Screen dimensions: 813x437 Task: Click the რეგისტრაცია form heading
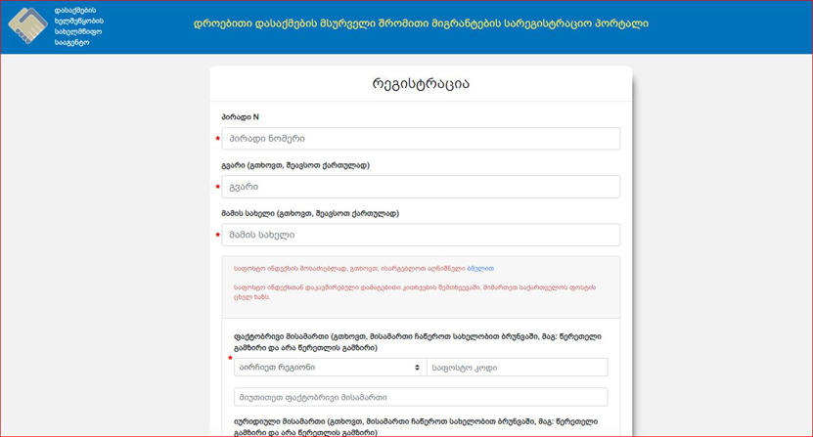[421, 83]
